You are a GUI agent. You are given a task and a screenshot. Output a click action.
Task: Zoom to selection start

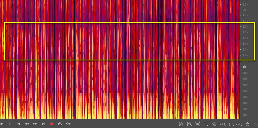tap(223, 124)
